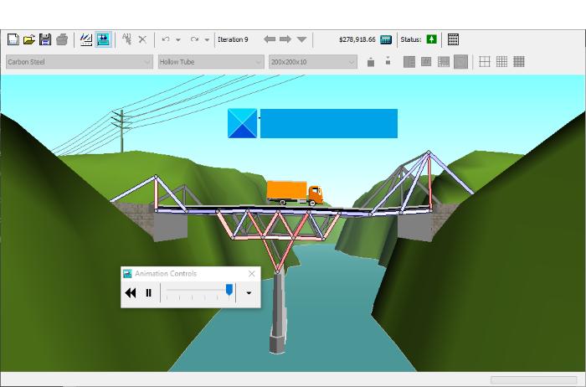Click the Delete X icon
This screenshot has height=387, width=586.
[142, 39]
